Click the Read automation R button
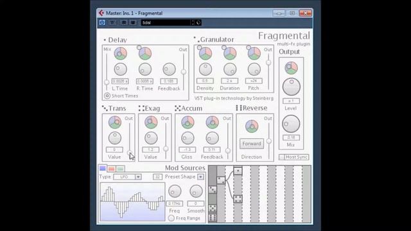Image resolution: width=411 pixels, height=231 pixels. pos(124,22)
